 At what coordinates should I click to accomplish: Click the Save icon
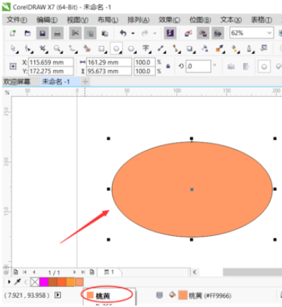(x=42, y=33)
